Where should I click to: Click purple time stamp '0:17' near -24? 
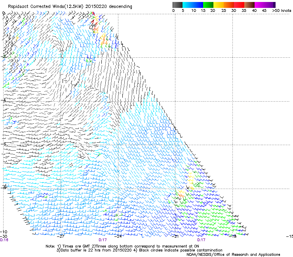[103, 240]
